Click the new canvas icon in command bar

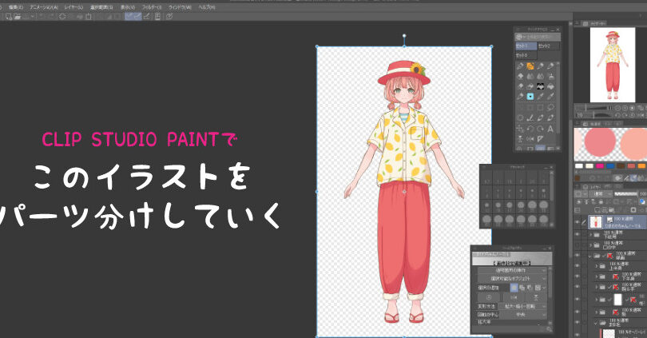[9, 15]
